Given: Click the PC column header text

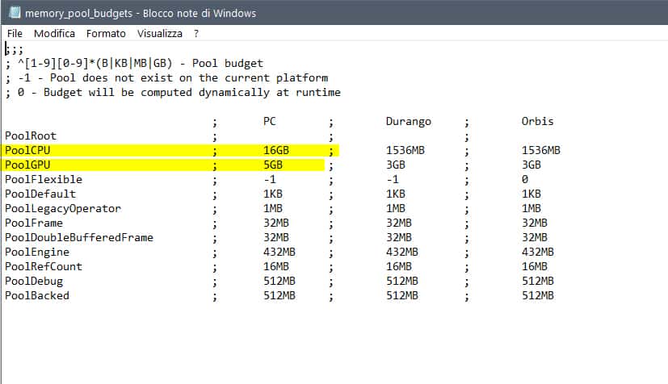Looking at the screenshot, I should pyautogui.click(x=270, y=122).
